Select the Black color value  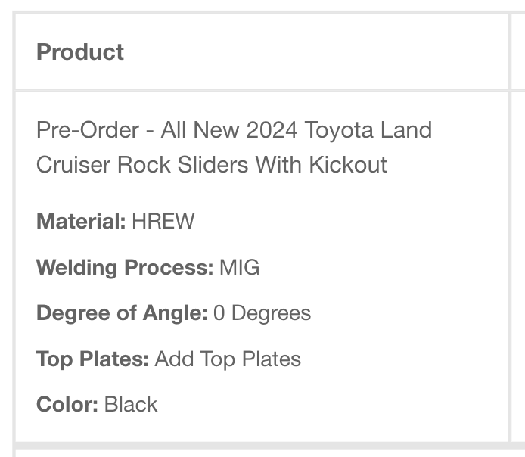(131, 404)
